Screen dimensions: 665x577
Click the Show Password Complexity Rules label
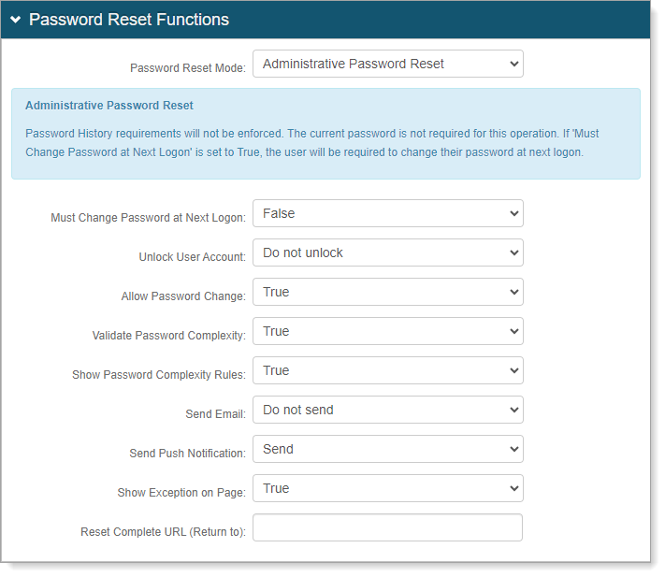click(x=159, y=375)
